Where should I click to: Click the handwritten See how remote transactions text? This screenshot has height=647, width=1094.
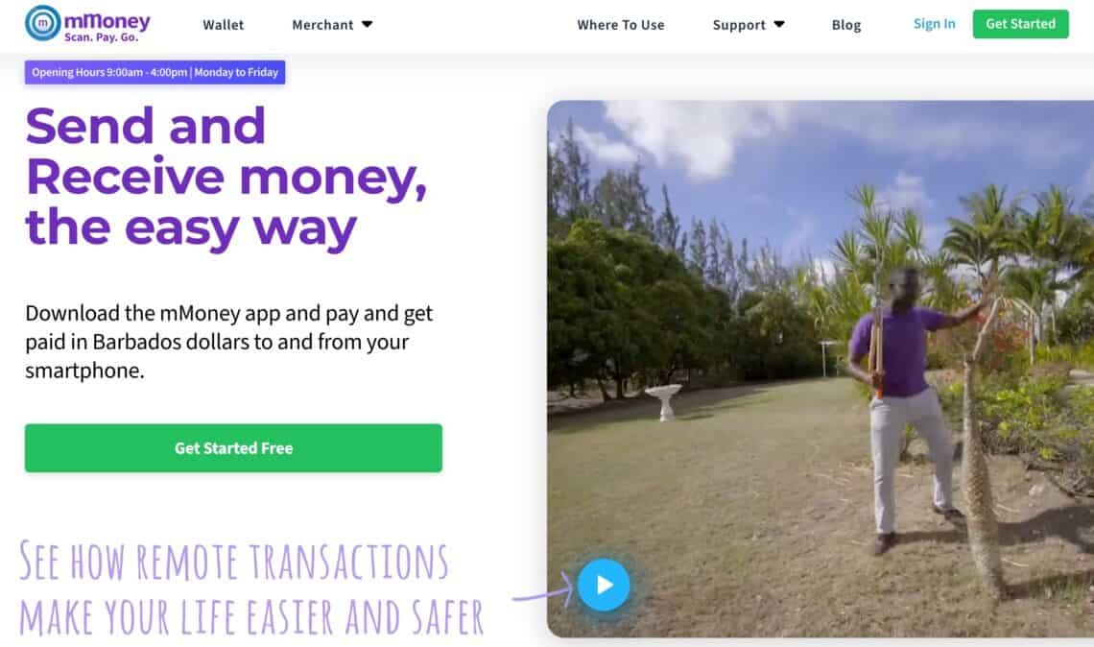point(251,587)
